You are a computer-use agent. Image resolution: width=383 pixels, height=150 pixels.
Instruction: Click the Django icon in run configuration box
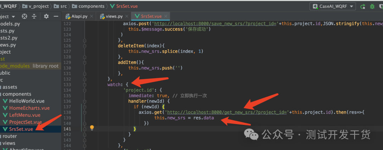[x=315, y=6]
